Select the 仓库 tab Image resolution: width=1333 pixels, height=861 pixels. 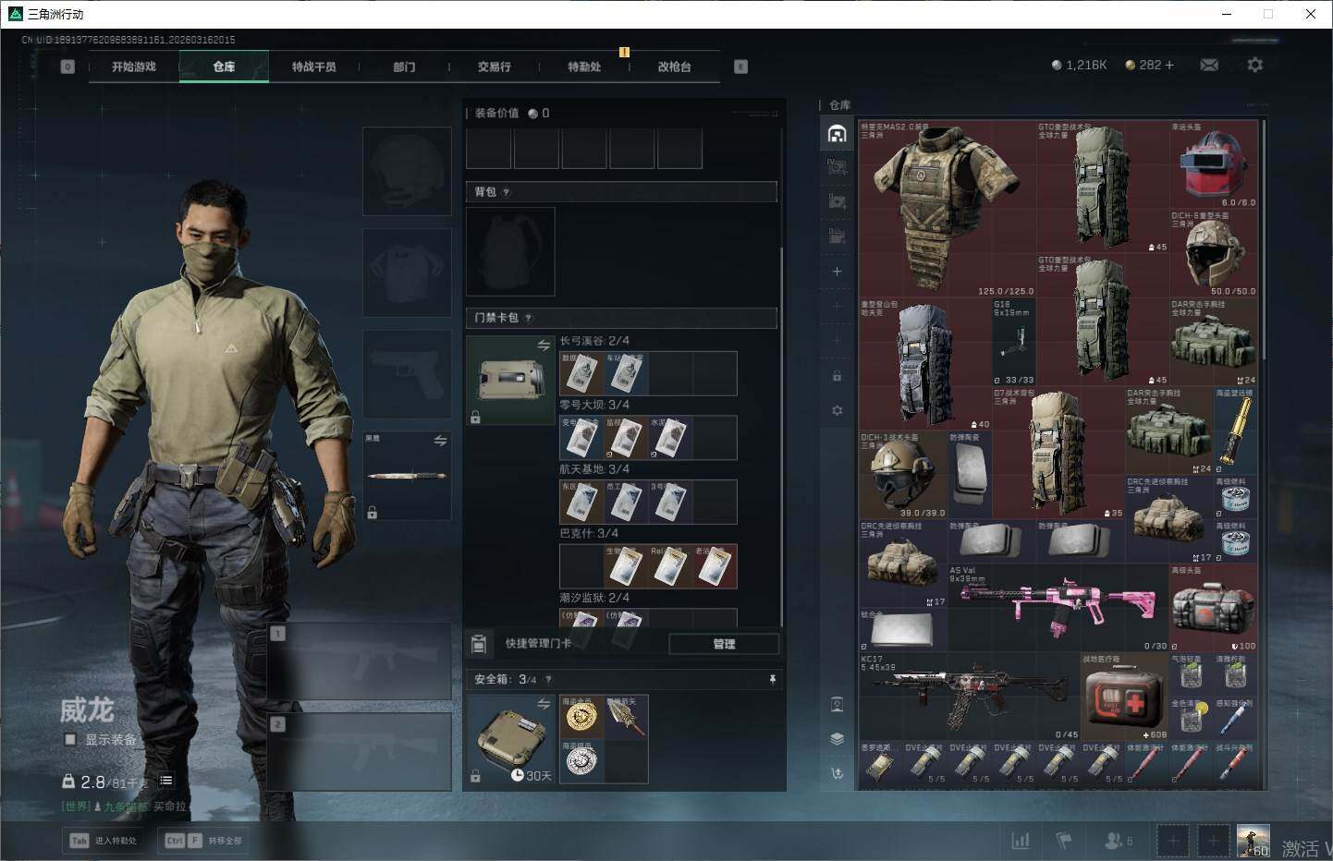[x=224, y=67]
